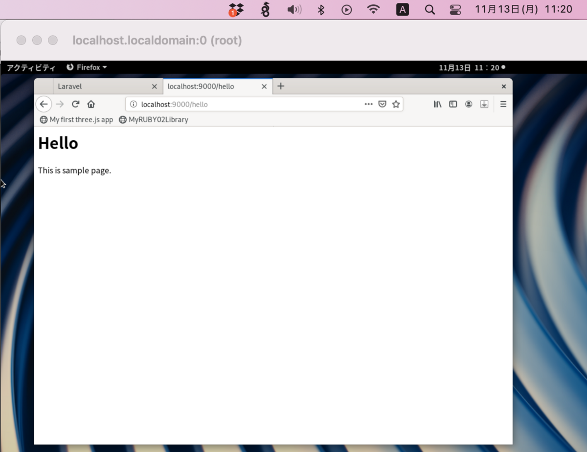The width and height of the screenshot is (587, 452).
Task: Open Spotlight search icon
Action: pyautogui.click(x=430, y=9)
